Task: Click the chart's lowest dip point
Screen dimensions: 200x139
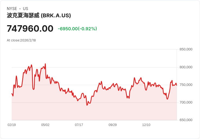Action: [87, 105]
